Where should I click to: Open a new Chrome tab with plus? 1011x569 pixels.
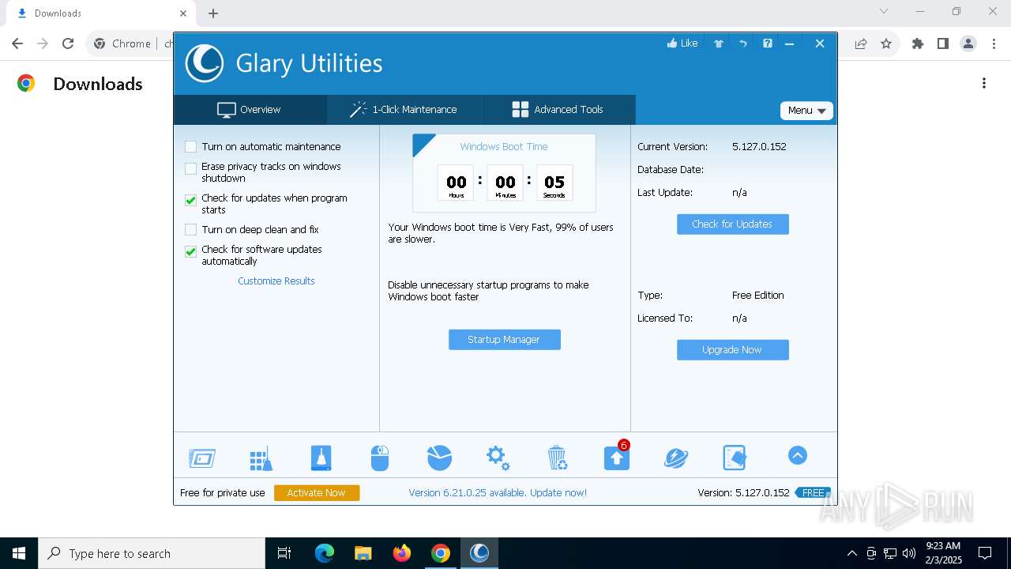point(213,13)
